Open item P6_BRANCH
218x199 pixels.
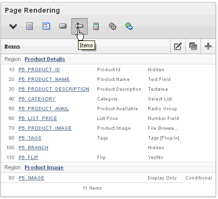(x=33, y=148)
